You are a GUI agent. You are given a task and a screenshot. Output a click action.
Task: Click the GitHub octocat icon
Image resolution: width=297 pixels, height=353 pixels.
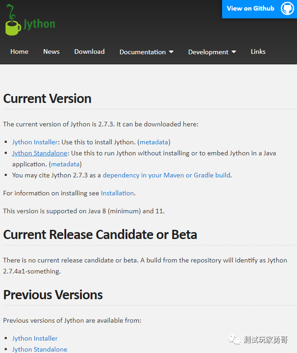point(287,9)
